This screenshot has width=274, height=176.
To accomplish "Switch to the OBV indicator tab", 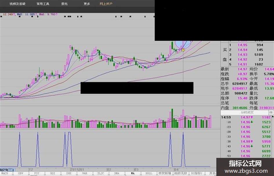I will pyautogui.click(x=21, y=173).
